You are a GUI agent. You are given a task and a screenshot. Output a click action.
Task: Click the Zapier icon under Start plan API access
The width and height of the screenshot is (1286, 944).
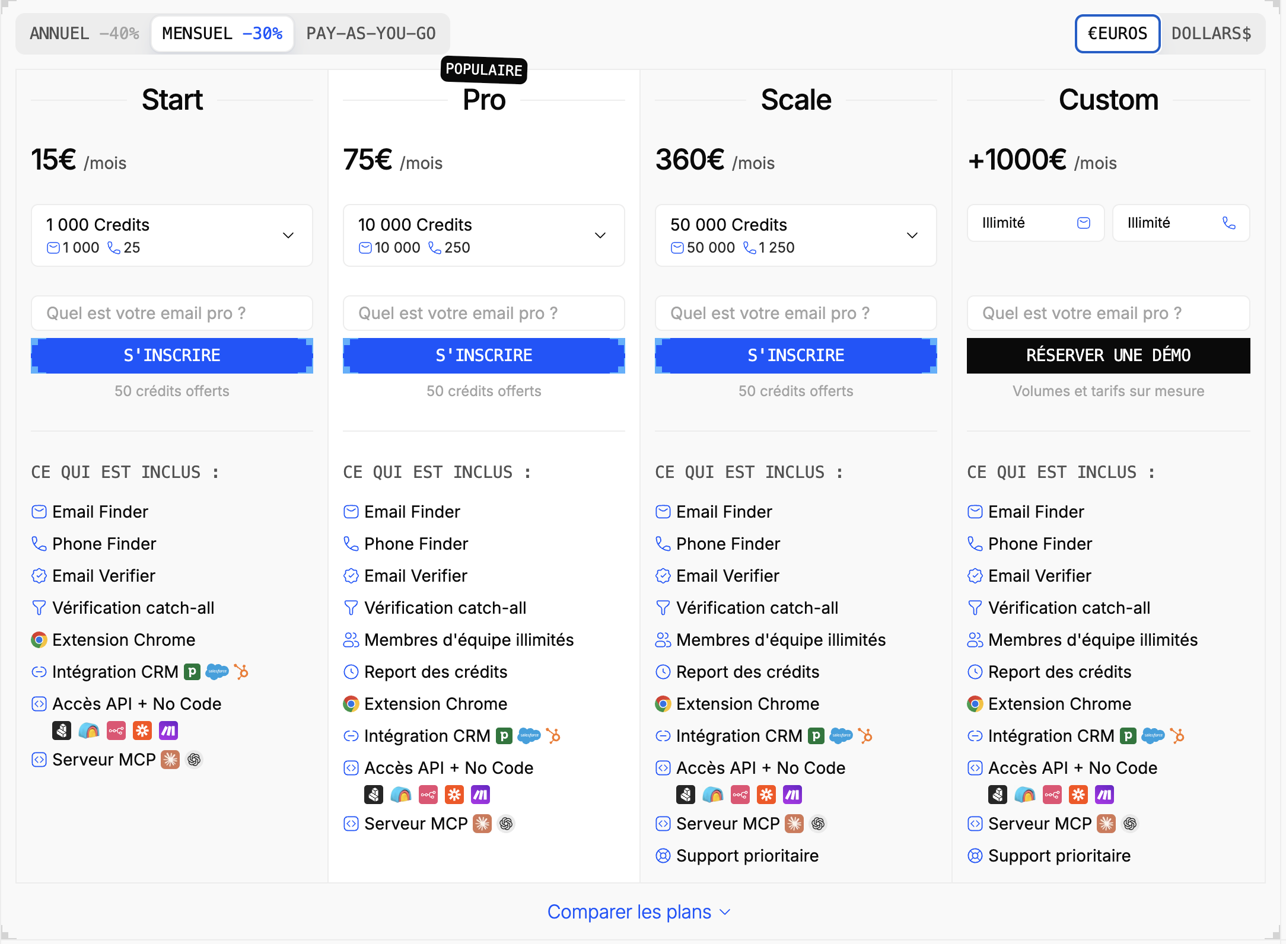142,731
